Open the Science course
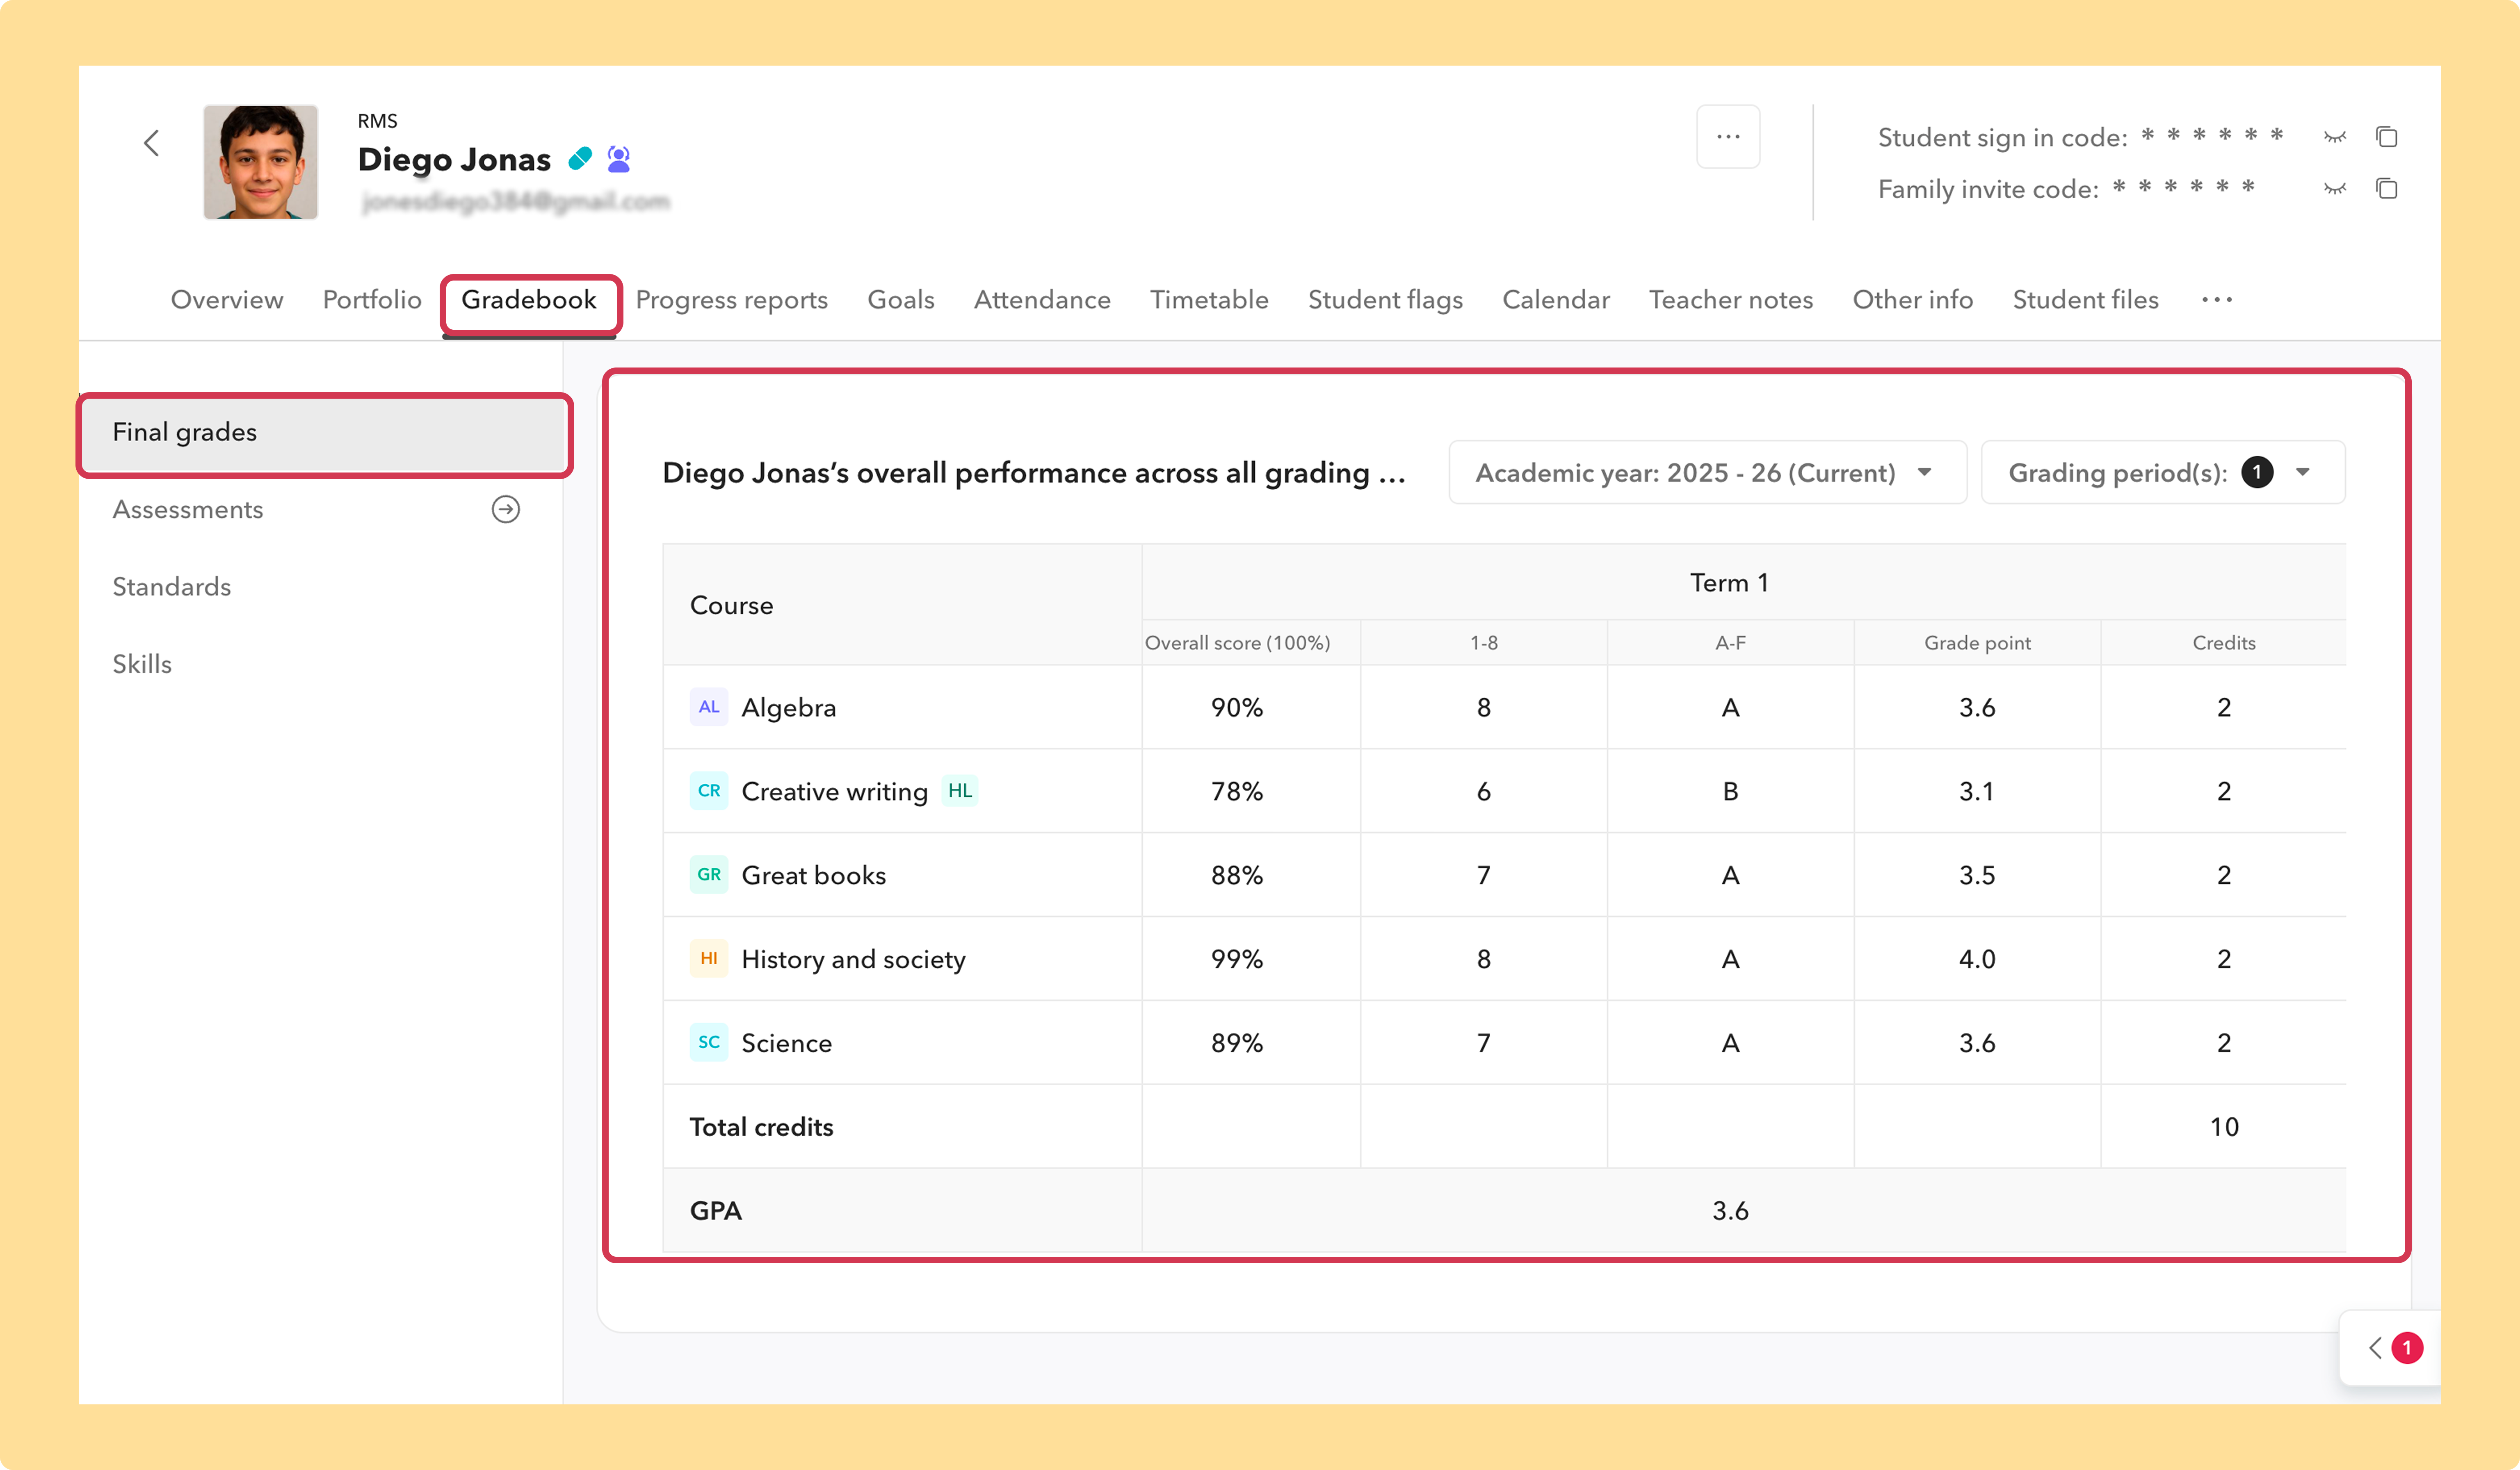This screenshot has height=1470, width=2520. pos(787,1044)
